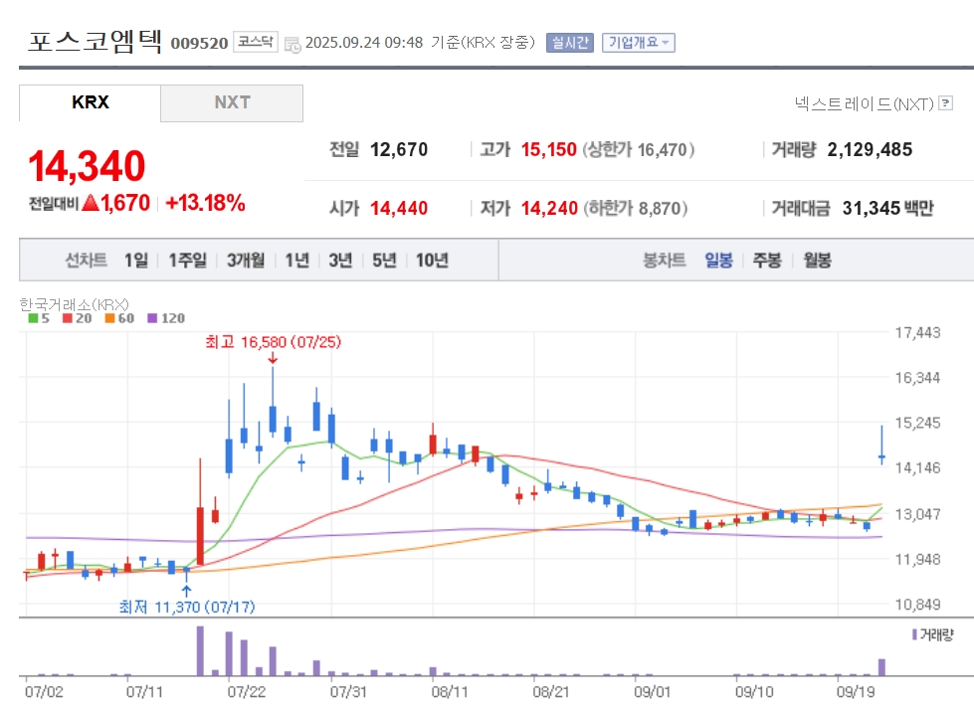The image size is (974, 717).
Task: Click the red 20-day moving average legend
Action: (77, 318)
